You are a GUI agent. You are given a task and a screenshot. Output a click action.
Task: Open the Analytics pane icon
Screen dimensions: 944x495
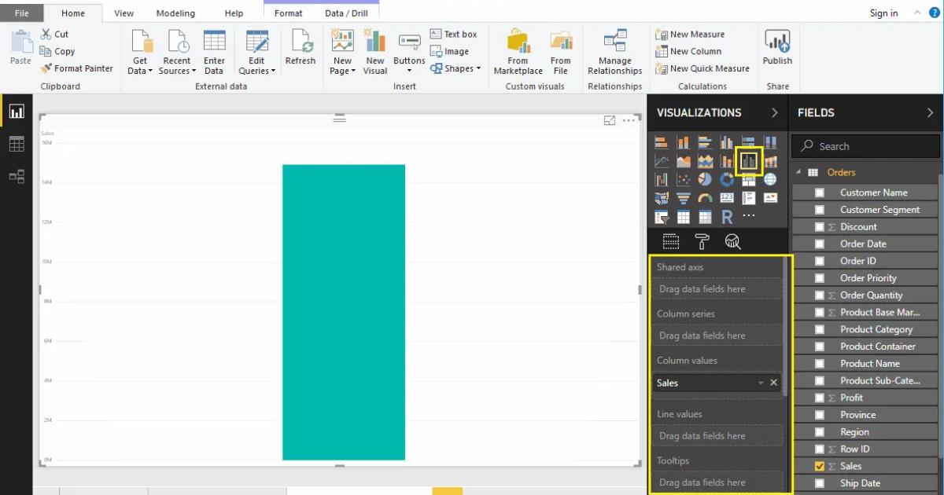pos(732,242)
